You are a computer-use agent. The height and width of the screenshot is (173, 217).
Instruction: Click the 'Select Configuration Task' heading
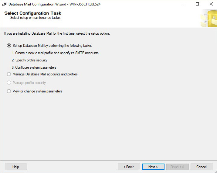pyautogui.click(x=33, y=13)
